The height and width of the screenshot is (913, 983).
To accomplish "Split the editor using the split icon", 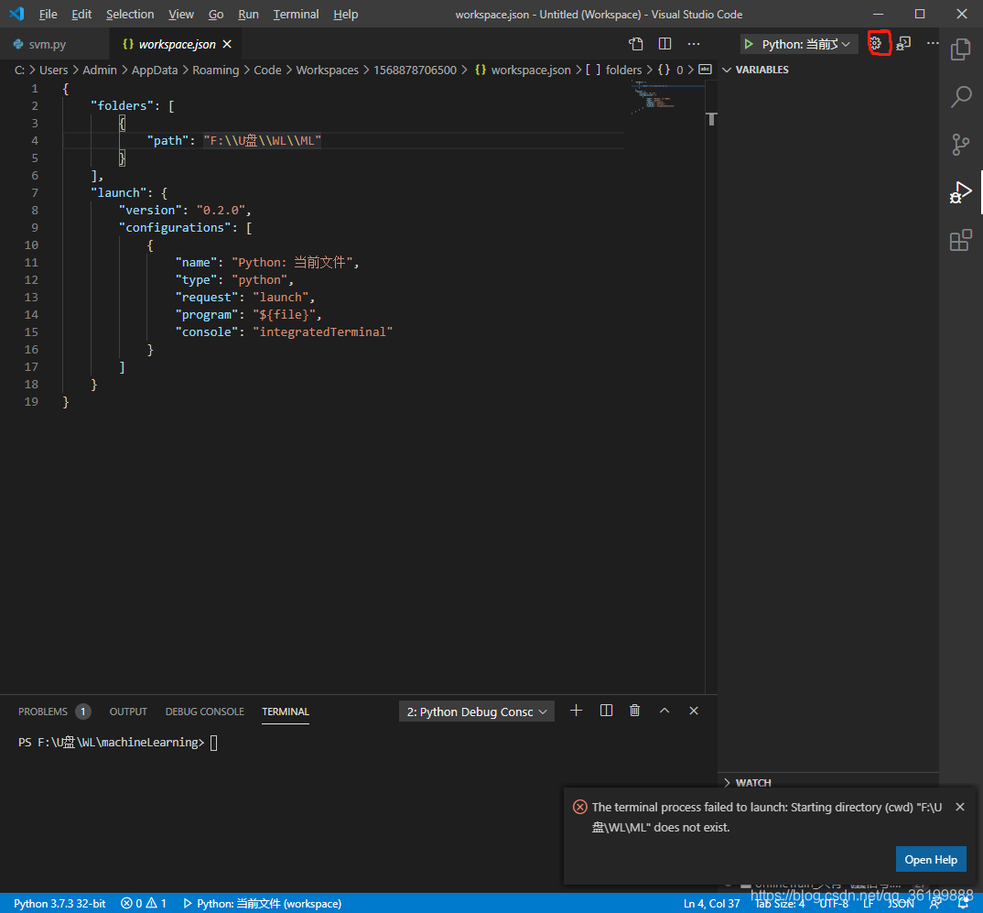I will (x=664, y=43).
